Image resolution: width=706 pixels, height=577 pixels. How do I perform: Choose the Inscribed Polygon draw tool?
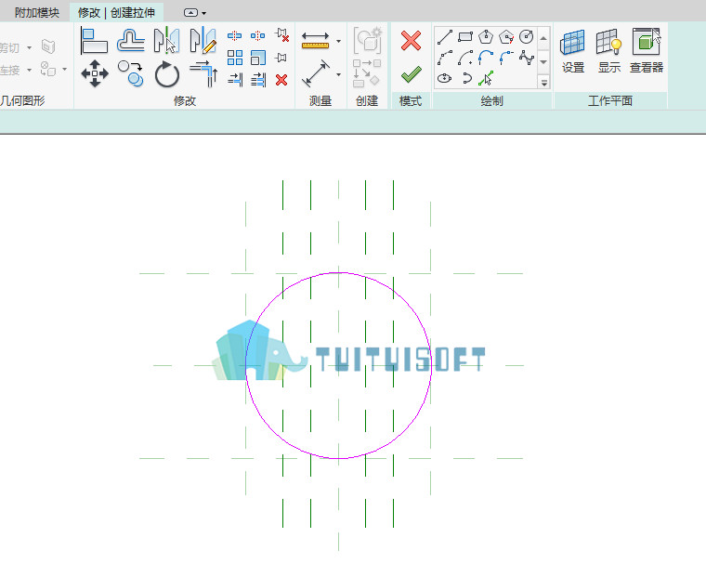pyautogui.click(x=486, y=37)
